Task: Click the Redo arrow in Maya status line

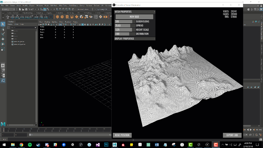Action: [32, 9]
